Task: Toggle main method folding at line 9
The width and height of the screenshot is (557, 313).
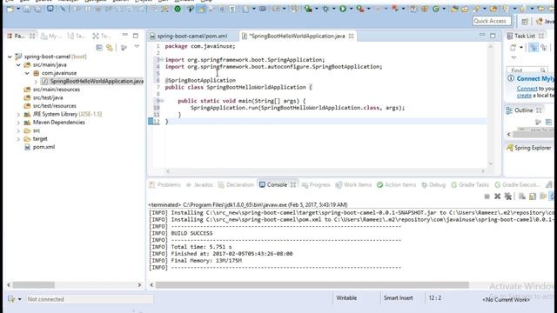Action: pyautogui.click(x=162, y=101)
